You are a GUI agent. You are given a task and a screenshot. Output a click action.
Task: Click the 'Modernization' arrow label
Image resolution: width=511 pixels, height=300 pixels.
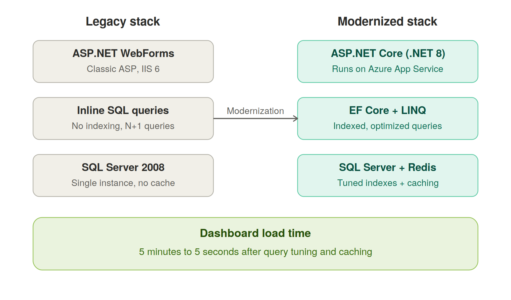(x=255, y=111)
